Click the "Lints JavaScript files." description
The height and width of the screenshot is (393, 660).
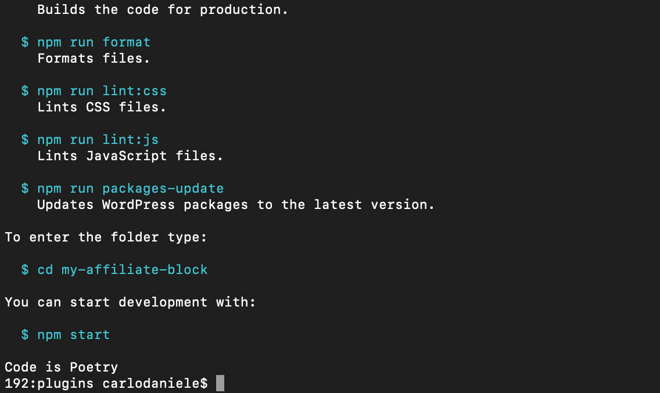point(130,156)
